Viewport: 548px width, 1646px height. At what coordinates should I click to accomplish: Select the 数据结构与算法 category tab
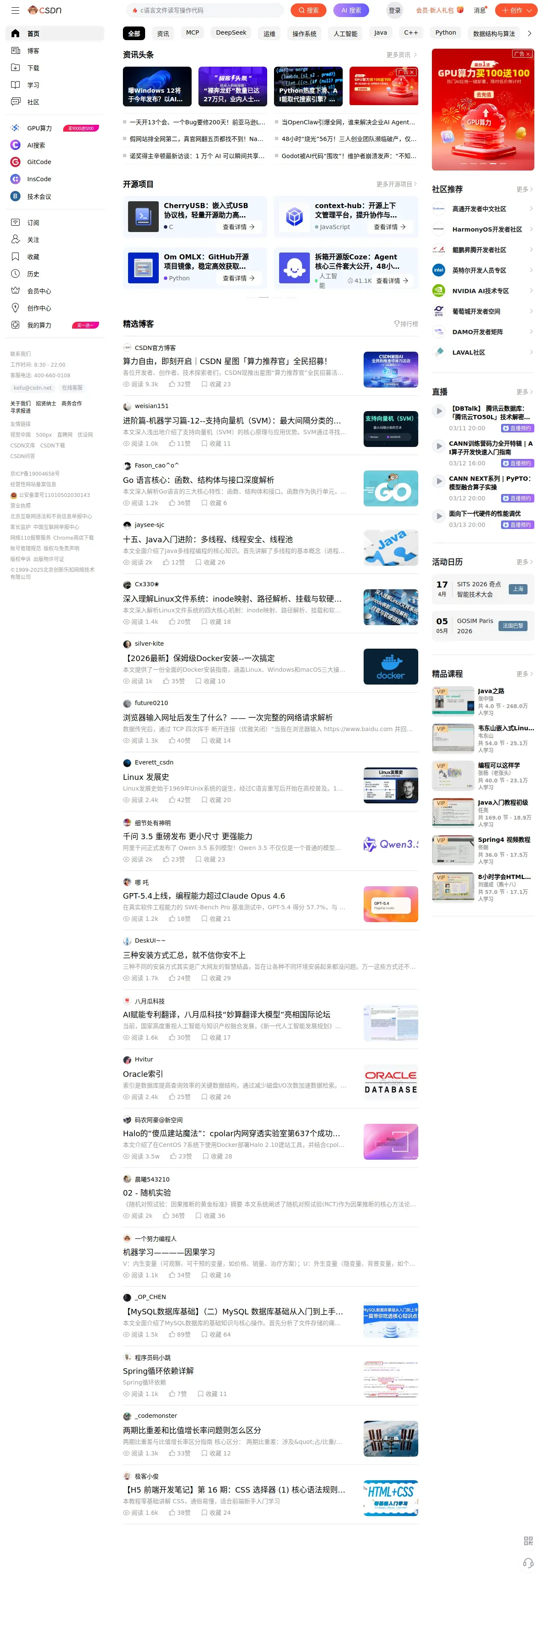pyautogui.click(x=494, y=33)
